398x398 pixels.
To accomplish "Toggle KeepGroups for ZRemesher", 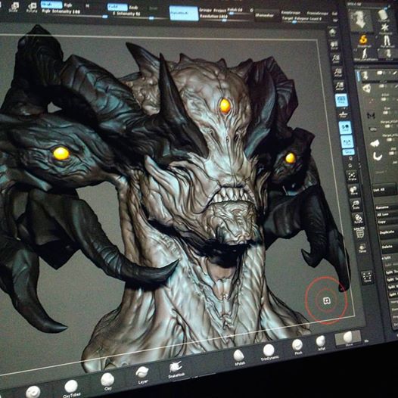I will point(291,13).
